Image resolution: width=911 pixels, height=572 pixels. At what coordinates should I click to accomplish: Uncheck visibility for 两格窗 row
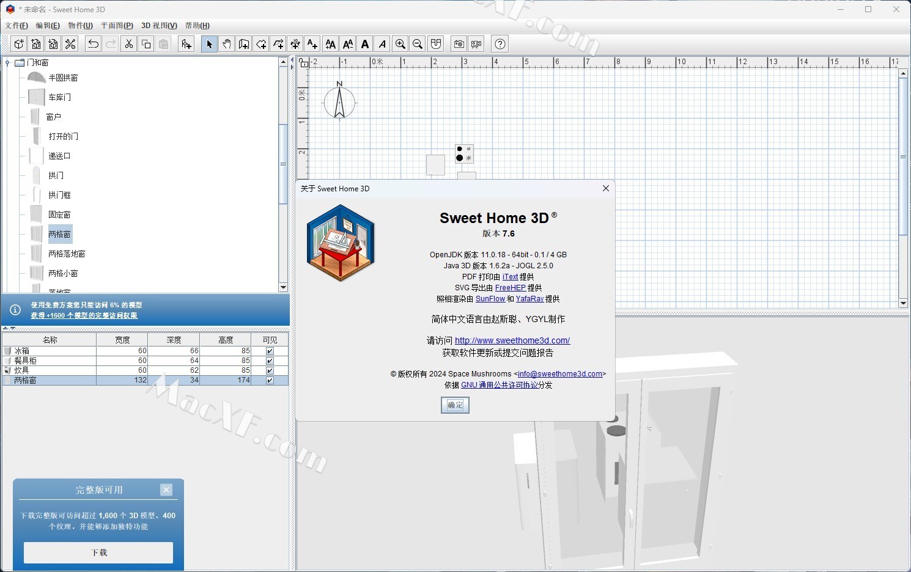(x=270, y=380)
